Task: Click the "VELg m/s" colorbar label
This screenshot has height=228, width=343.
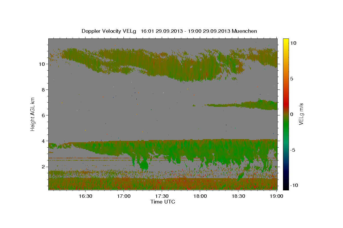Action: 301,114
